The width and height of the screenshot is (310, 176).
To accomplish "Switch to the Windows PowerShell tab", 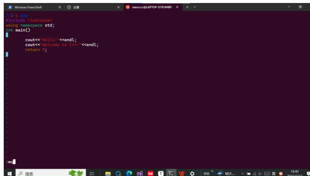I will pos(35,7).
